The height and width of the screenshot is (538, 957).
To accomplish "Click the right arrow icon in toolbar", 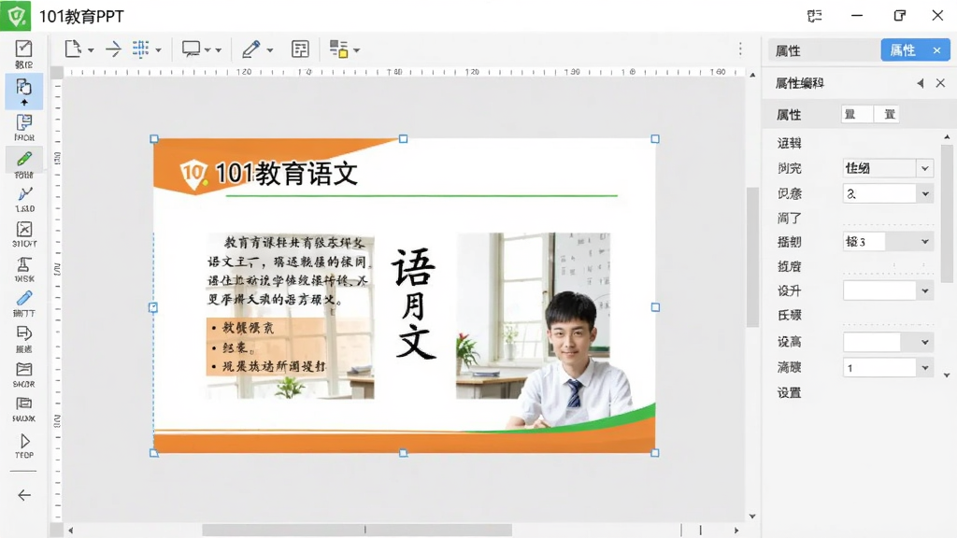I will [113, 50].
